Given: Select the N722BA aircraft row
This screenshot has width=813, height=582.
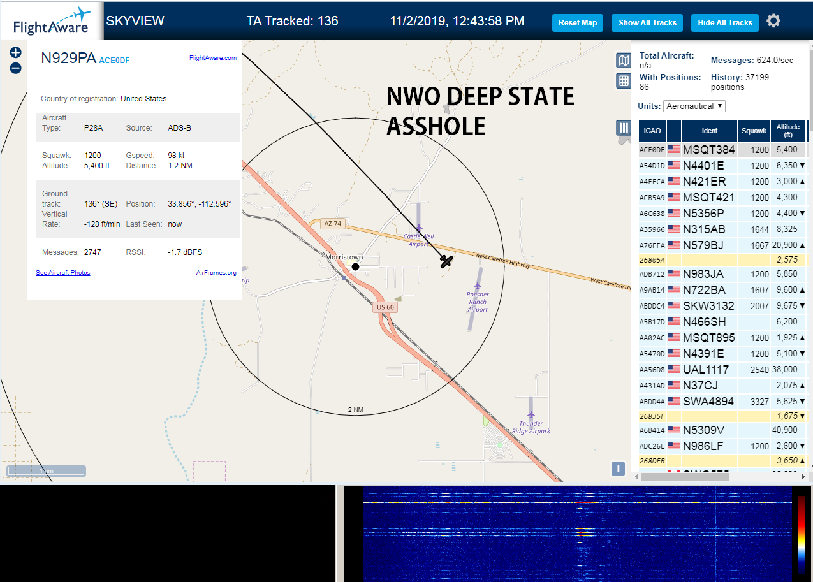Looking at the screenshot, I should pos(722,290).
